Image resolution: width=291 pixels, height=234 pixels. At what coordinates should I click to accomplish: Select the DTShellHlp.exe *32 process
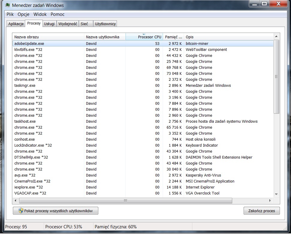point(143,157)
